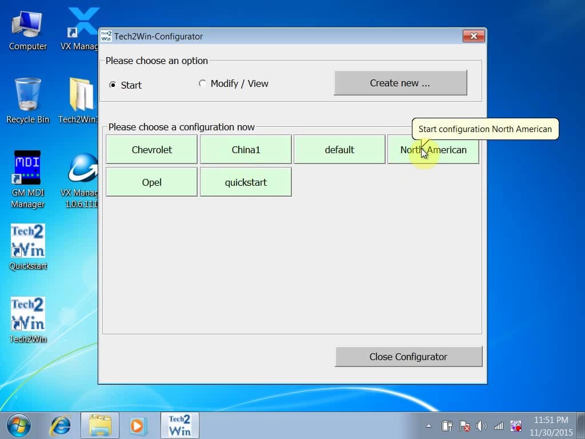Show hidden system tray icons

[x=428, y=425]
